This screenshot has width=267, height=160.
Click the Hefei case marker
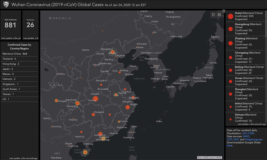coord(116,95)
